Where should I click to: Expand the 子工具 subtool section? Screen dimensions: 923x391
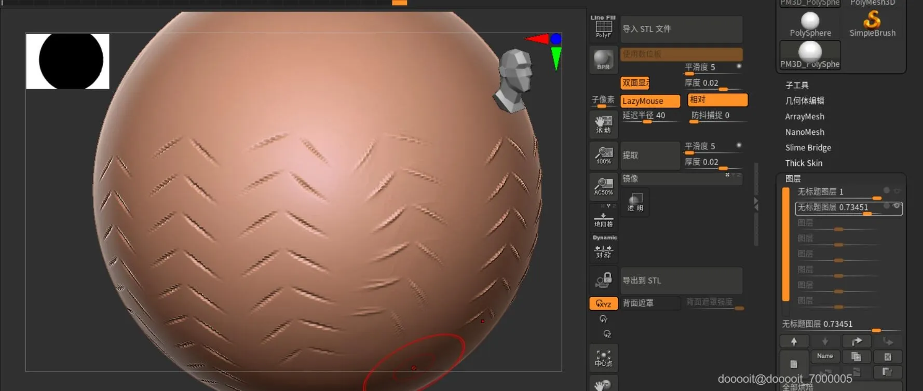point(797,85)
